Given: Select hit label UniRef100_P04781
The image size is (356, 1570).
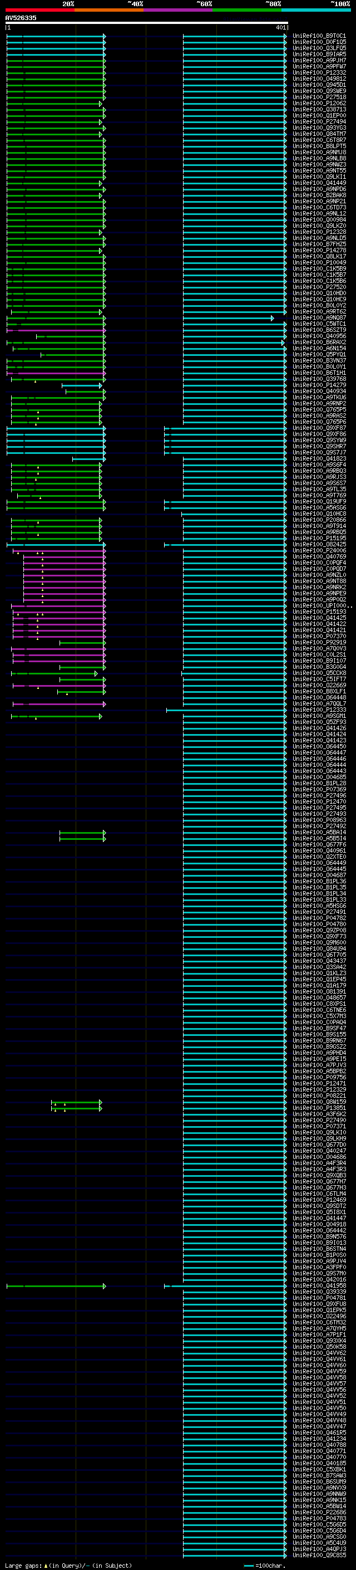Looking at the screenshot, I should [x=319, y=1298].
